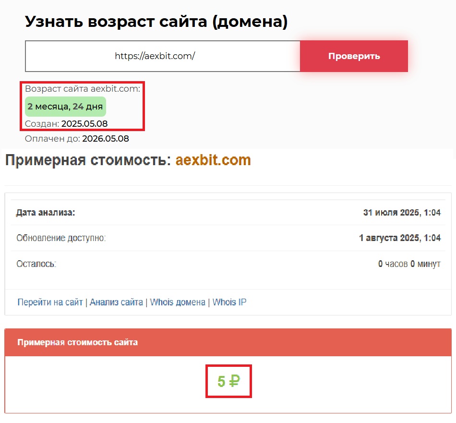Click the URL input field with https://aexbit.com/
This screenshot has height=423, width=456.
162,56
